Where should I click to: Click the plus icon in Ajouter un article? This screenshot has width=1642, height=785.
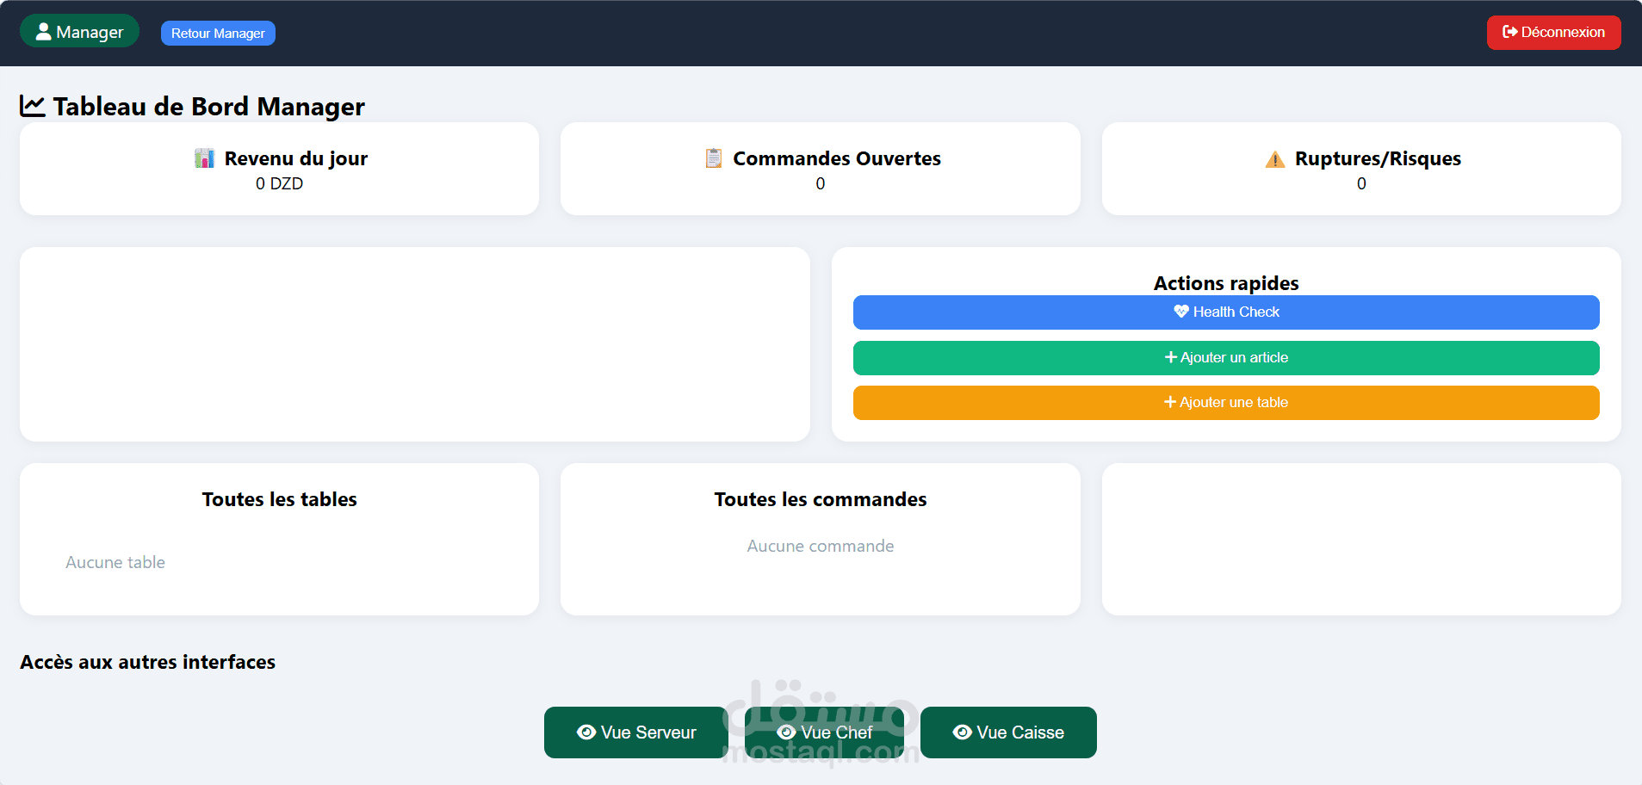[1170, 357]
